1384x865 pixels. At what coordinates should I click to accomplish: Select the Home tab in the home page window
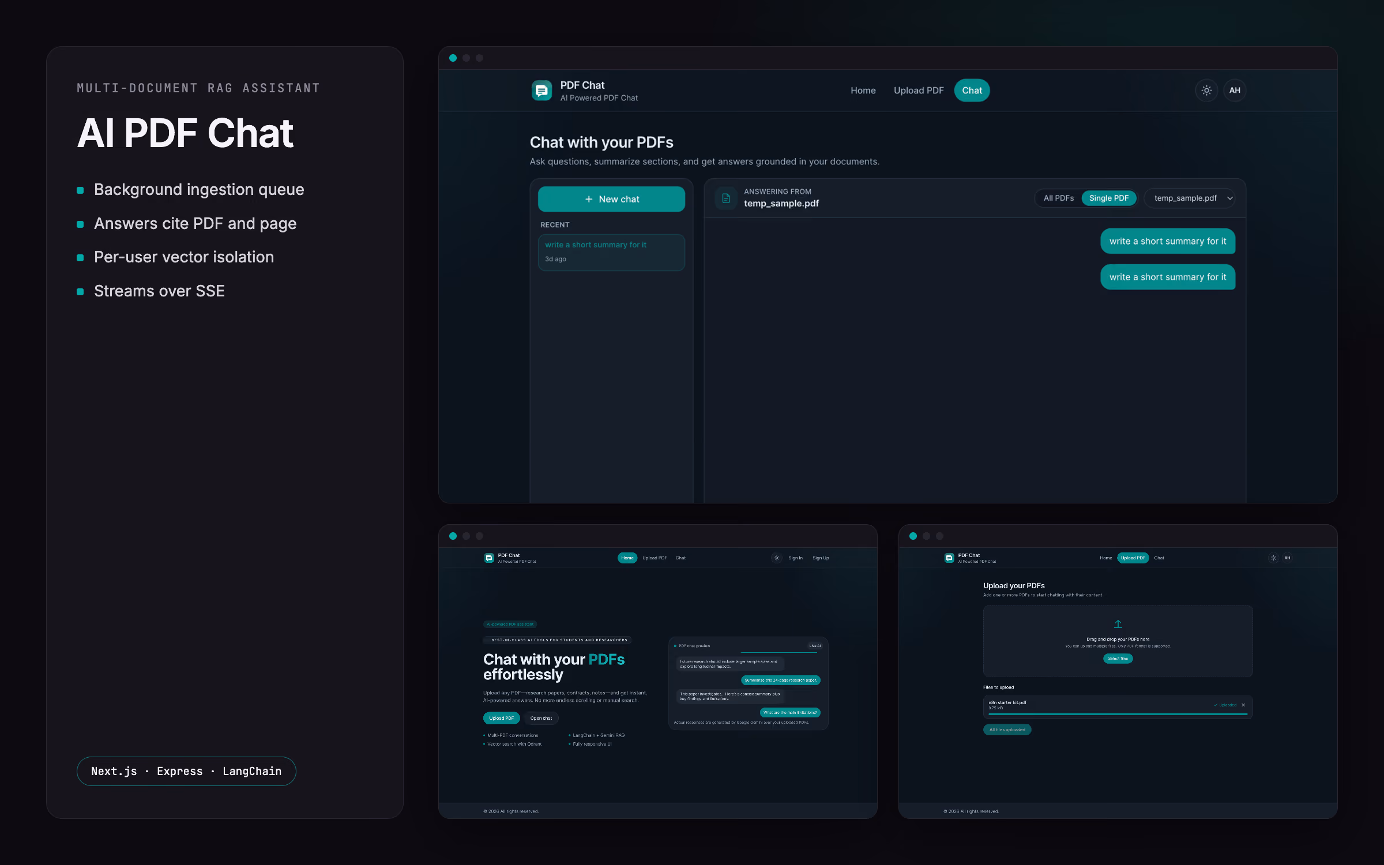627,558
